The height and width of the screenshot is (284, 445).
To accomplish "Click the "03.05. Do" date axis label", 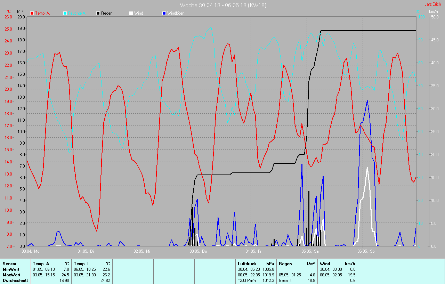I will coord(198,251).
